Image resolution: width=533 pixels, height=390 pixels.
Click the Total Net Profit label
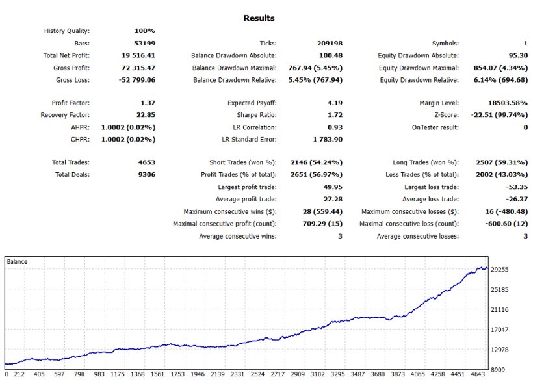pyautogui.click(x=66, y=55)
